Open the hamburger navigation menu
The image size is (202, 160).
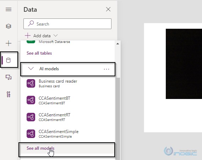pyautogui.click(x=9, y=9)
